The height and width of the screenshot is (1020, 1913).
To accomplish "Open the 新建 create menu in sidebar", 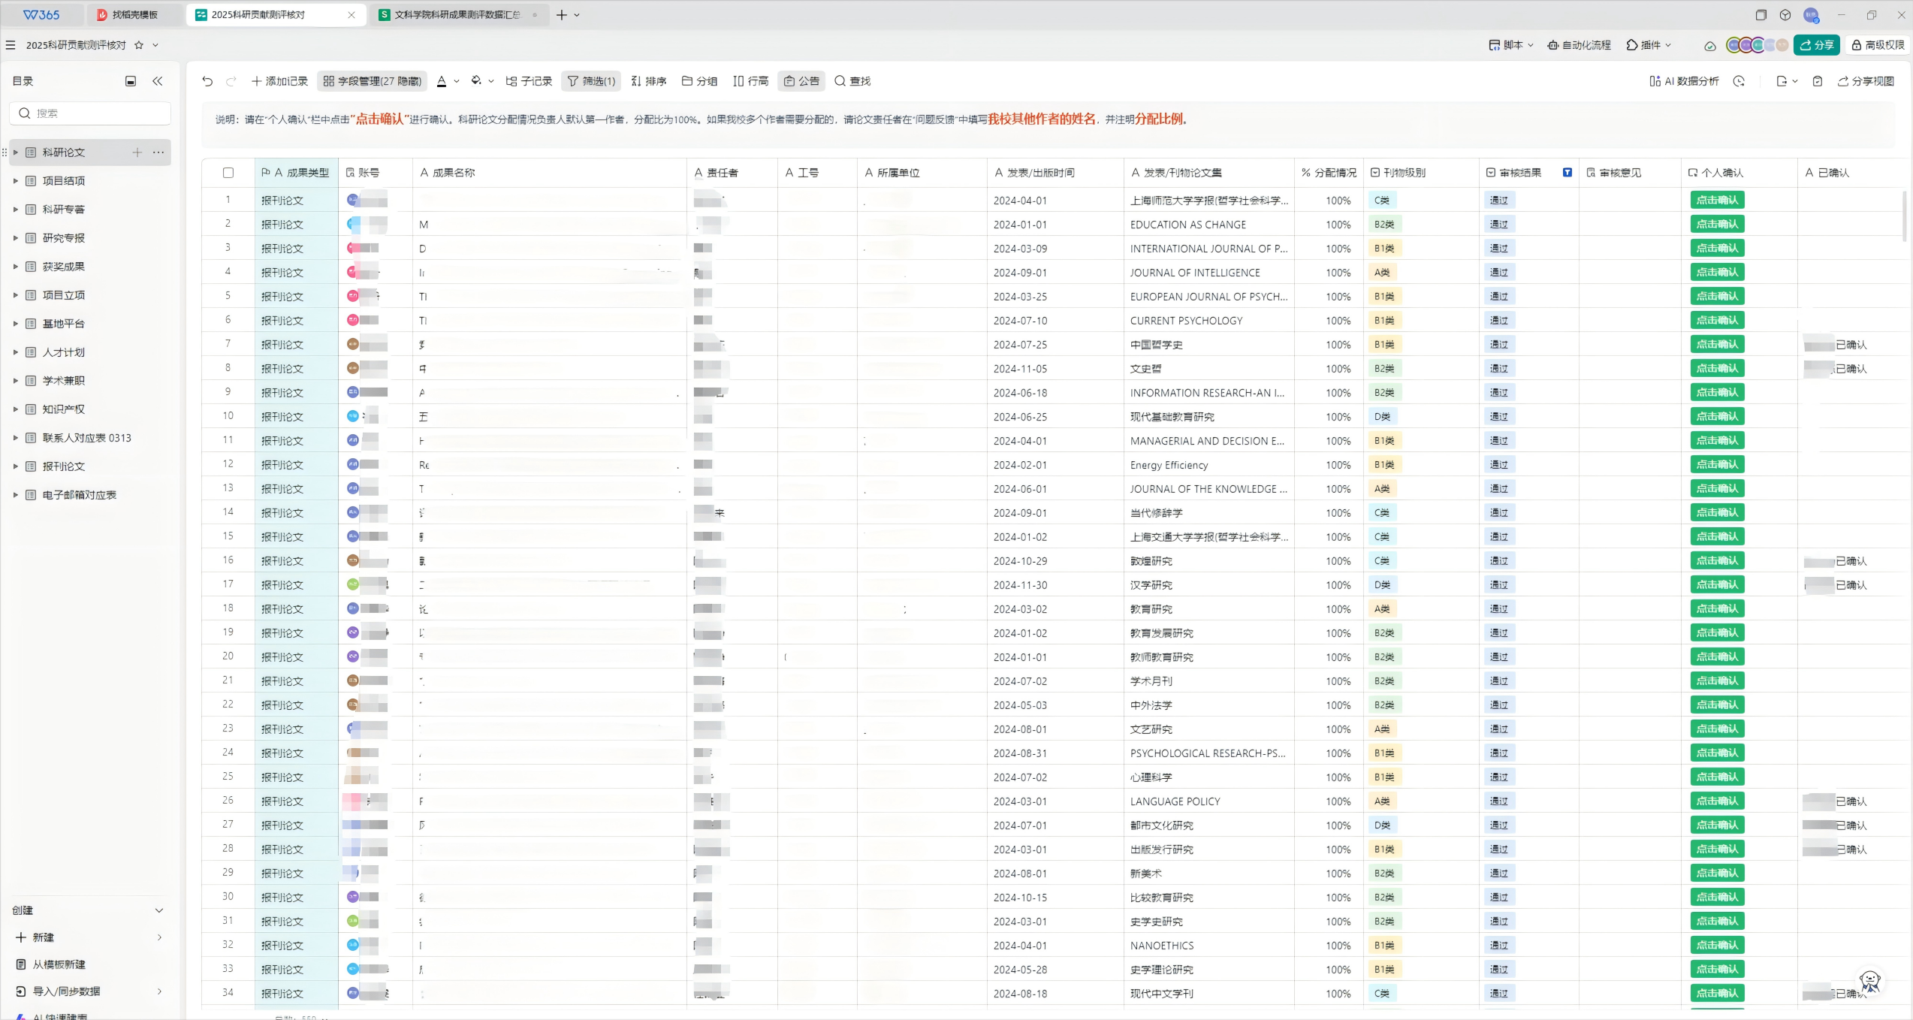I will (x=43, y=937).
